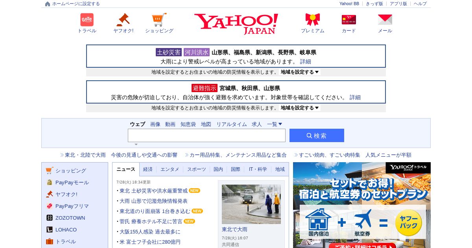Image resolution: width=472 pixels, height=248 pixels.
Task: Click the home icon for homepage setting
Action: pyautogui.click(x=48, y=4)
